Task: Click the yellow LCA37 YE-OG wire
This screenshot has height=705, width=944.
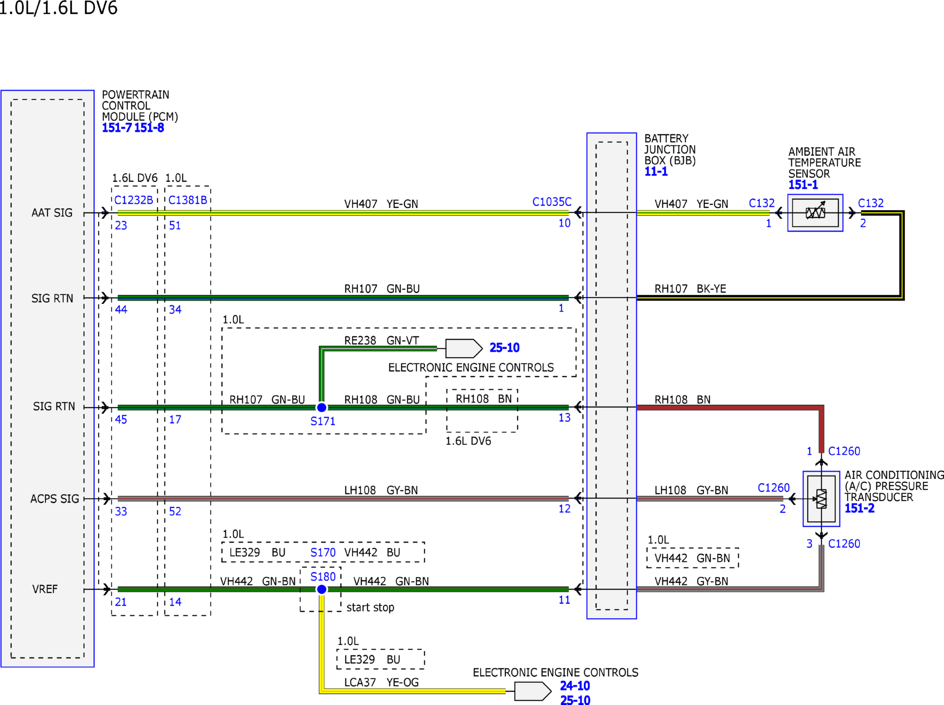Action: tap(412, 691)
